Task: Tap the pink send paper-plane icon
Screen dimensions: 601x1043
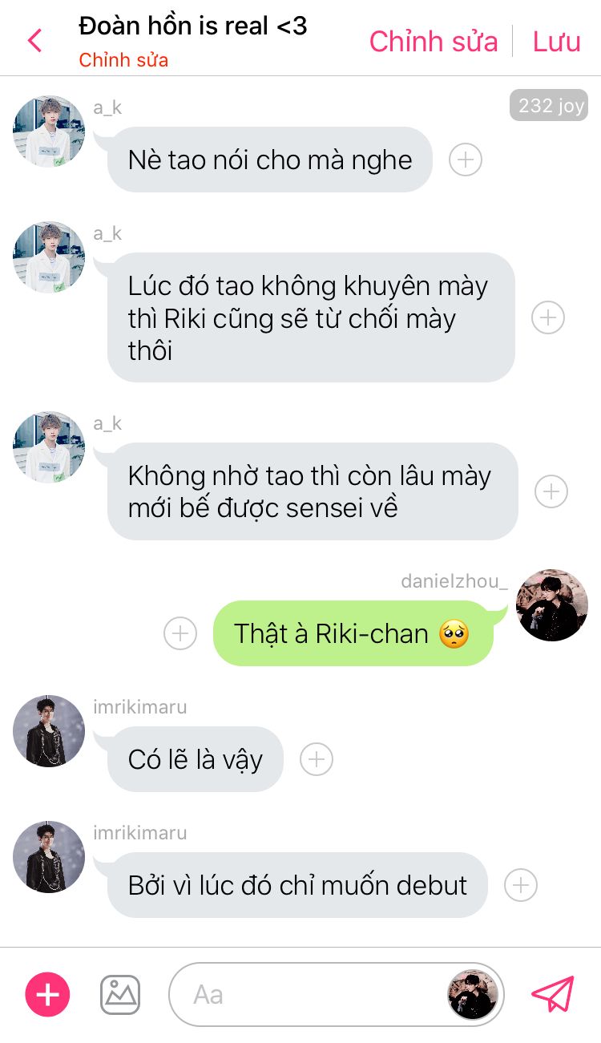Action: pyautogui.click(x=553, y=994)
